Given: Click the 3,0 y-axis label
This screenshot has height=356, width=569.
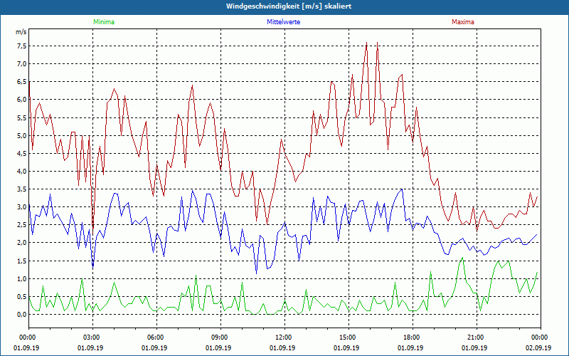Looking at the screenshot, I should pyautogui.click(x=21, y=207).
